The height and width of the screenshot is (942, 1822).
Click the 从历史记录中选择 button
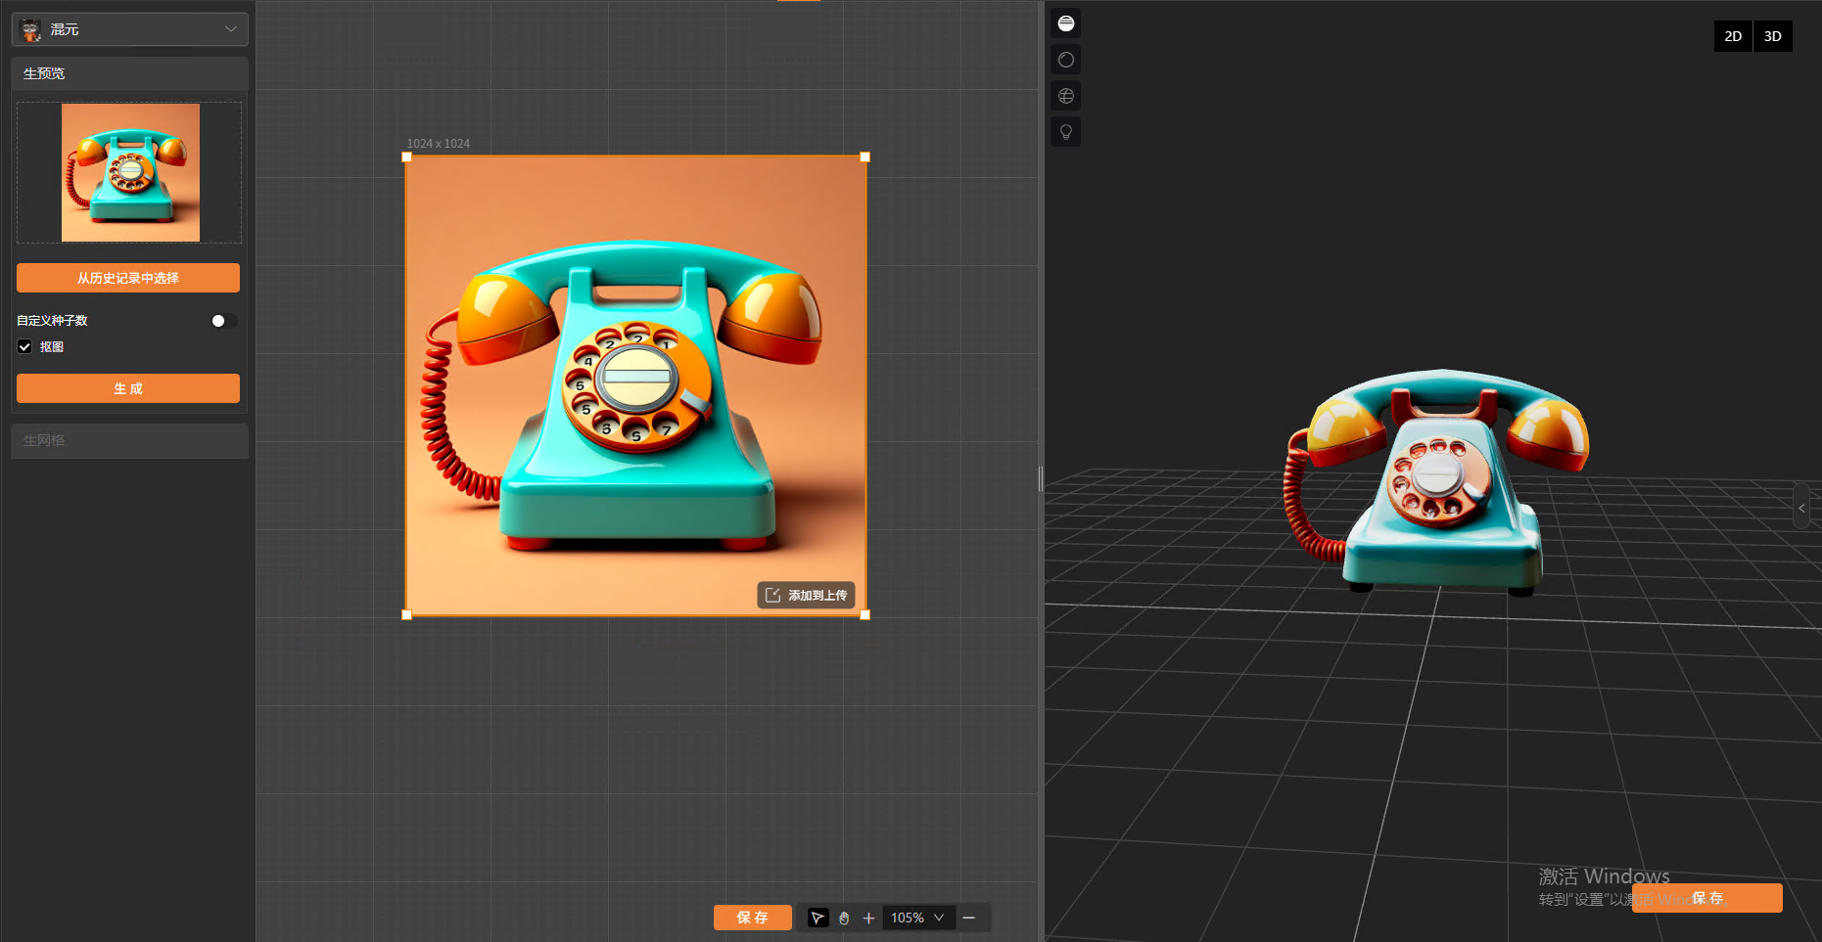[128, 278]
